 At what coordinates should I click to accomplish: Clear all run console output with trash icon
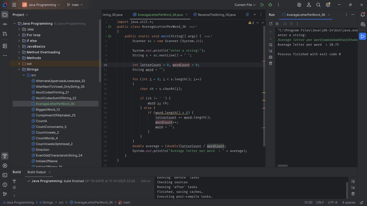[x=271, y=63]
